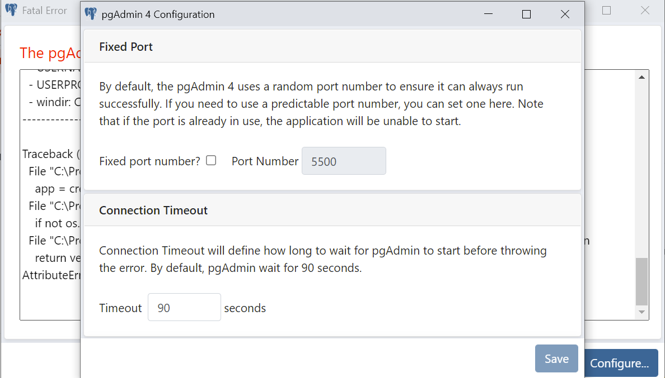Click the Configure... button

click(x=619, y=363)
